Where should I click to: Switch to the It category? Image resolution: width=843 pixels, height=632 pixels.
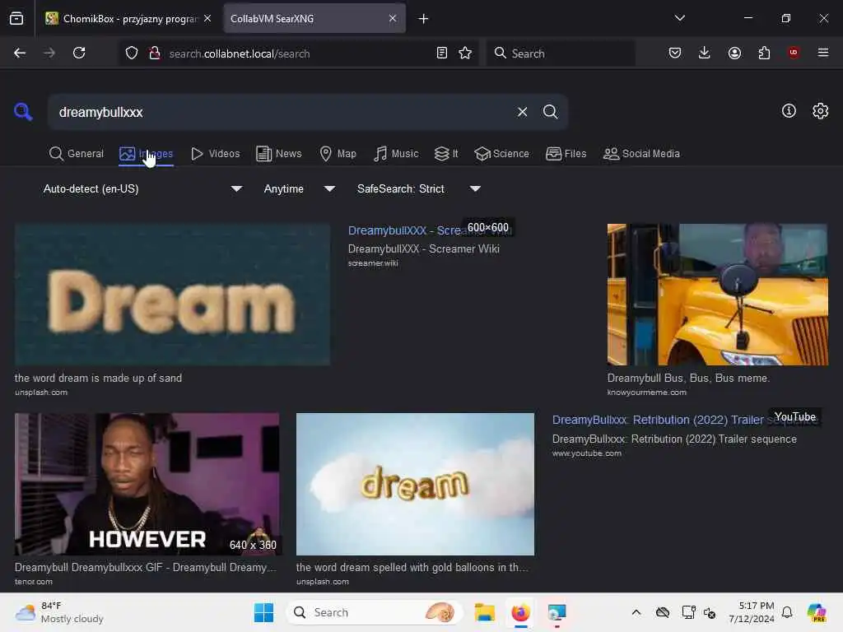(446, 154)
